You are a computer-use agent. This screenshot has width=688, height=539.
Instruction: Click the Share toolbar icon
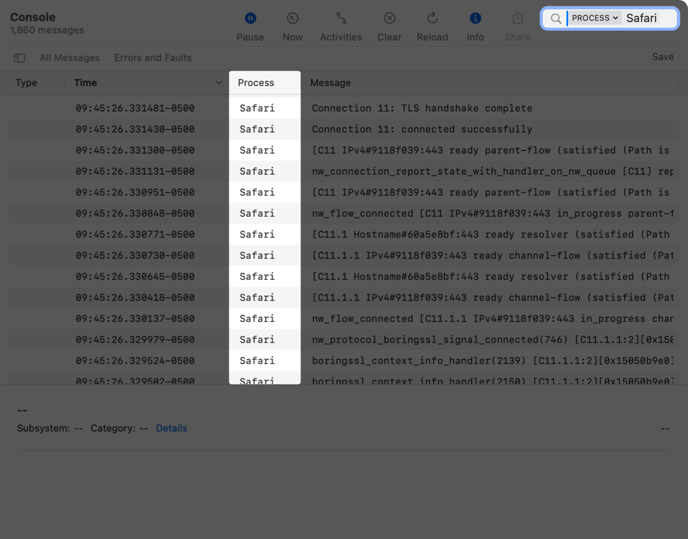pyautogui.click(x=517, y=19)
